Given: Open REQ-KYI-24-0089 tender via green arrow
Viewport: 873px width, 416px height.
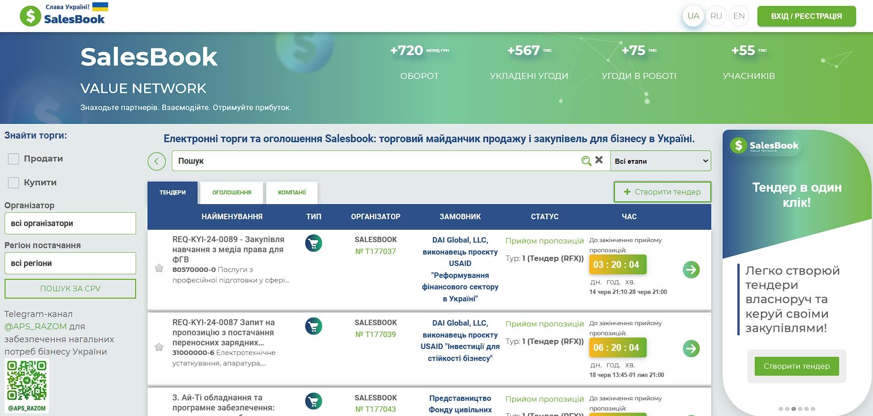Looking at the screenshot, I should tap(691, 270).
